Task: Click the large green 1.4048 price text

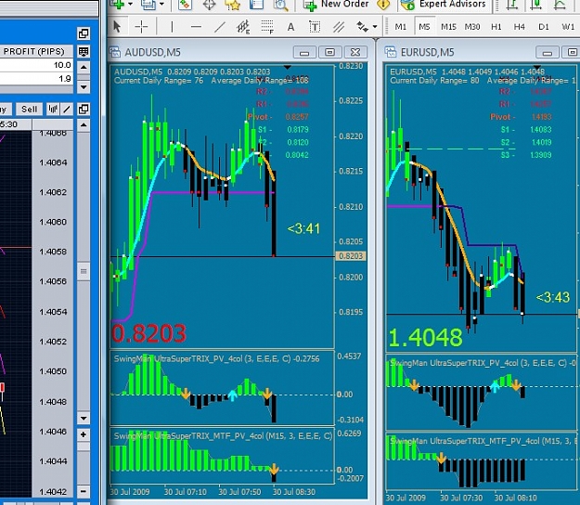Action: tap(425, 338)
